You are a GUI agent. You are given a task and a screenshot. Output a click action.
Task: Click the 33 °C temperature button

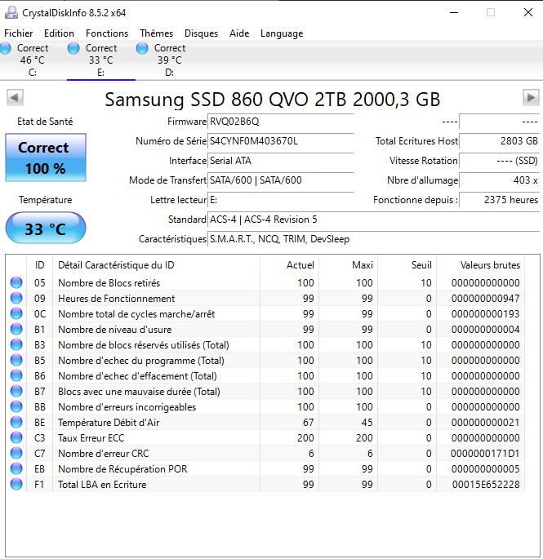coord(46,228)
